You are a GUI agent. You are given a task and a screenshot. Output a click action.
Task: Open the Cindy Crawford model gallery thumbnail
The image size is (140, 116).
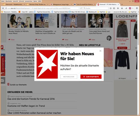point(73,21)
